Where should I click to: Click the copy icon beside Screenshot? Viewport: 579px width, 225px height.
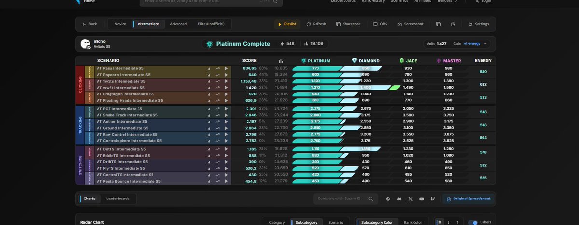pos(438,24)
